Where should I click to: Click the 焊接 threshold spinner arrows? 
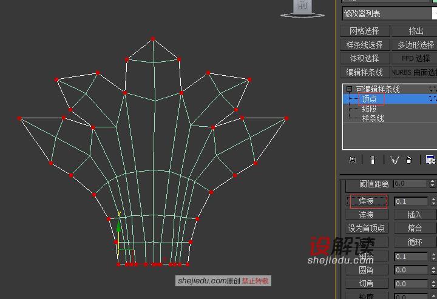[x=433, y=201]
